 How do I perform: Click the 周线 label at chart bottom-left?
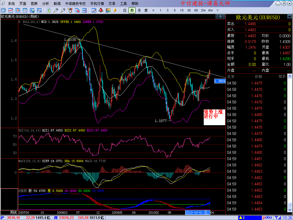tap(13, 213)
